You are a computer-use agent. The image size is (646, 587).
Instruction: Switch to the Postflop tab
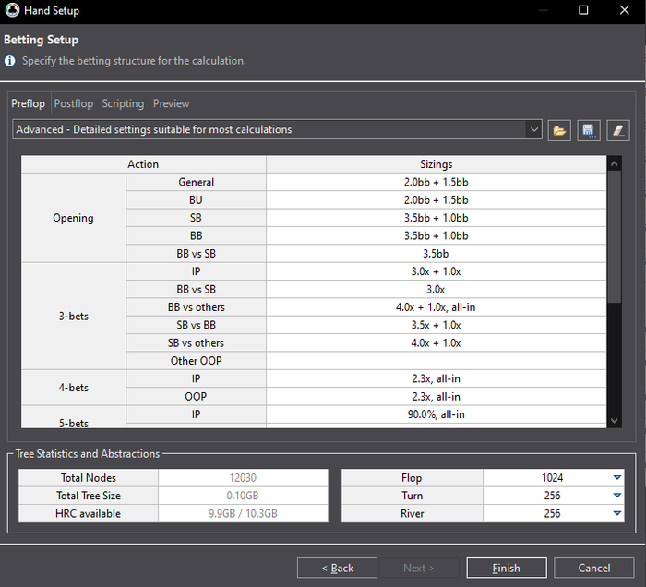(x=74, y=104)
